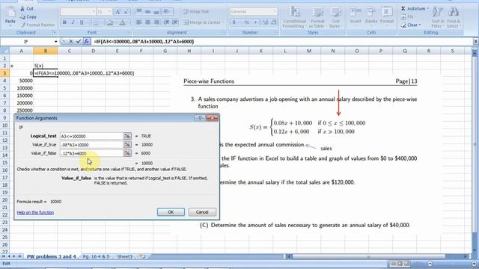The height and width of the screenshot is (269, 479).
Task: Open the Borders tool in Font group
Action: (x=96, y=22)
